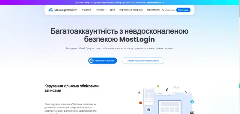Click the Антидетекційний браузер subtitle text
Screen dimensions: 240x114
(119, 48)
